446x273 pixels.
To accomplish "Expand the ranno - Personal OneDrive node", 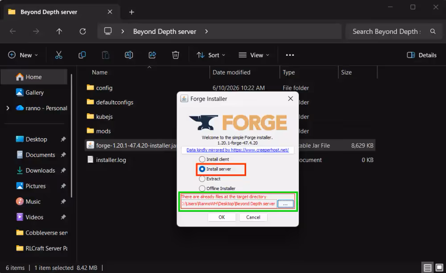I will (8, 108).
